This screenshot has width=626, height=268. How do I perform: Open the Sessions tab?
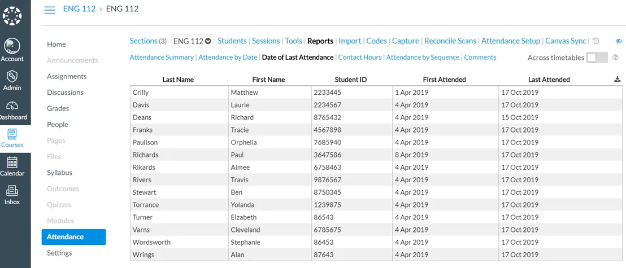(x=266, y=41)
